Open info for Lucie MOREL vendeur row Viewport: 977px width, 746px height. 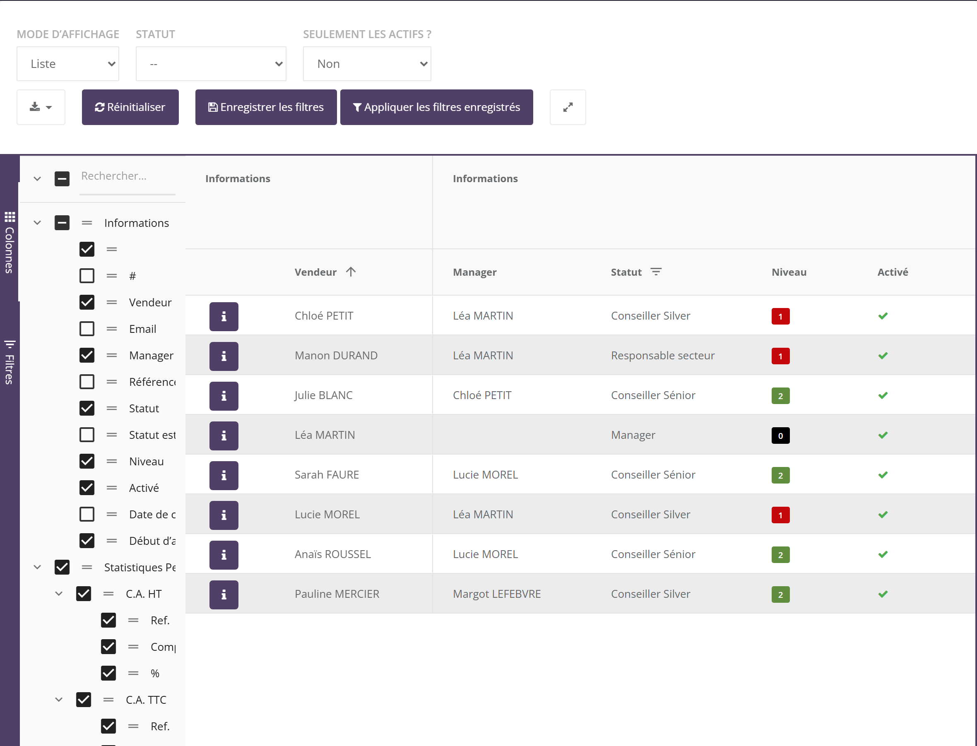point(224,515)
